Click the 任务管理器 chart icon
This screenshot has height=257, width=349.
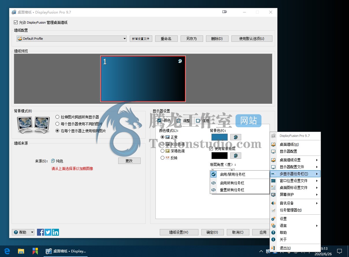[273, 210]
